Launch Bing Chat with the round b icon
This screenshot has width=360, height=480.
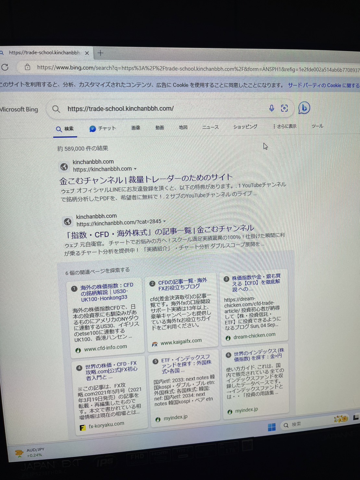(x=304, y=108)
